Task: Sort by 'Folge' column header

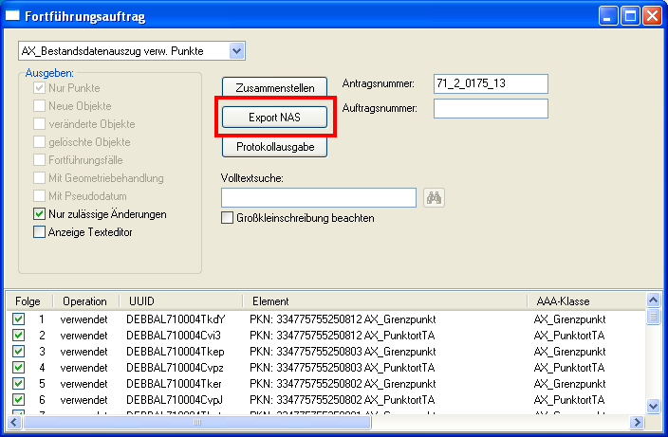Action: 28,300
